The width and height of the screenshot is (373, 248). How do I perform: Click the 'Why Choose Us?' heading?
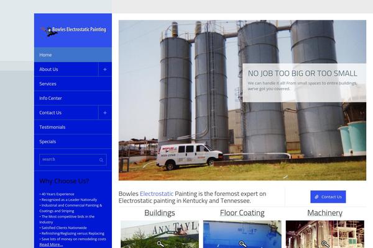[x=64, y=181]
